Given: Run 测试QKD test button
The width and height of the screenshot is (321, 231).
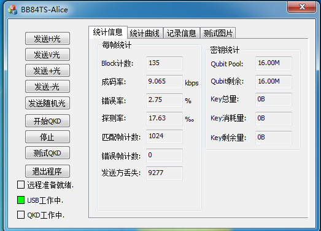Looking at the screenshot, I should point(47,153).
